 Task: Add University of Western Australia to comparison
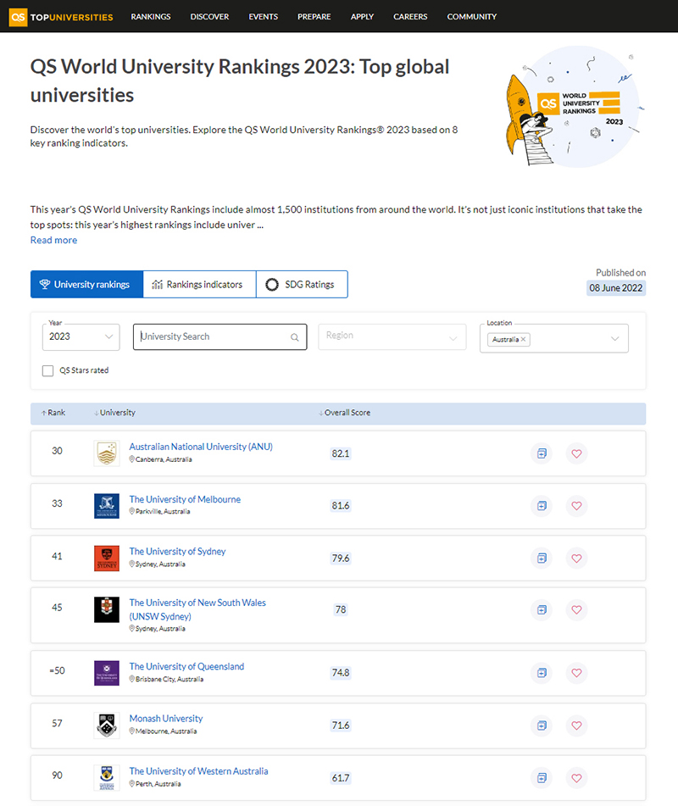(542, 778)
